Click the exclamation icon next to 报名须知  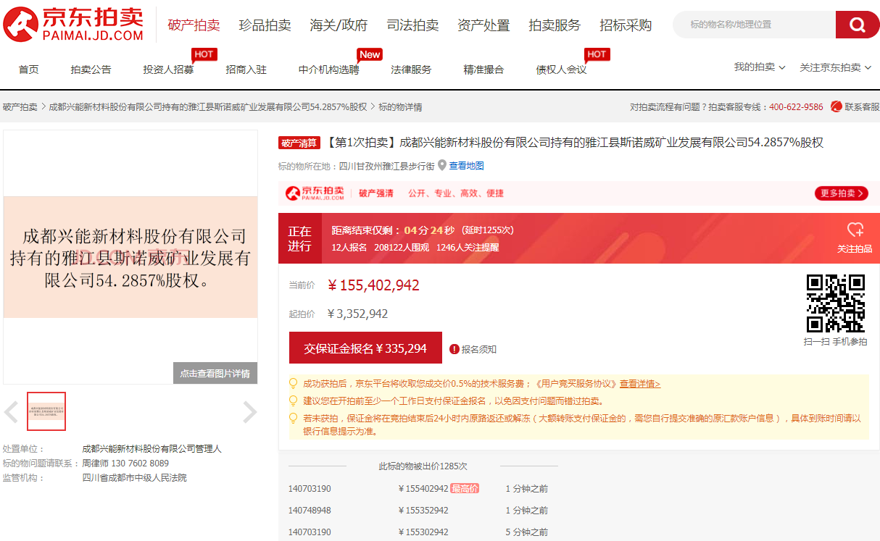coord(453,349)
